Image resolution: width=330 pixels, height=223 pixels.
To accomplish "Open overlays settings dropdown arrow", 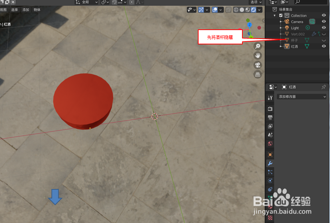I will [x=221, y=10].
